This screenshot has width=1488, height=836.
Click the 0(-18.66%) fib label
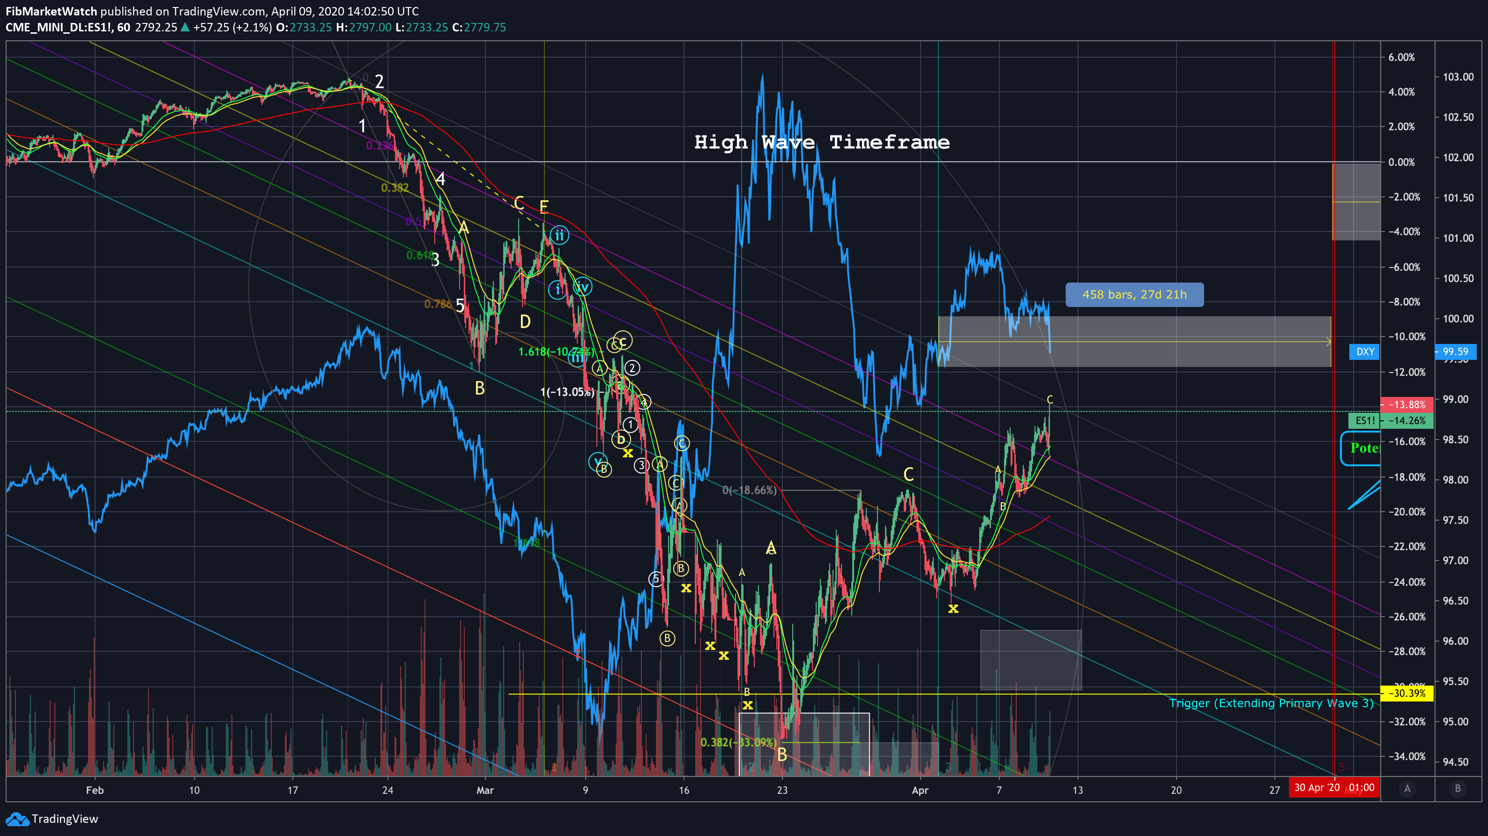tap(749, 491)
